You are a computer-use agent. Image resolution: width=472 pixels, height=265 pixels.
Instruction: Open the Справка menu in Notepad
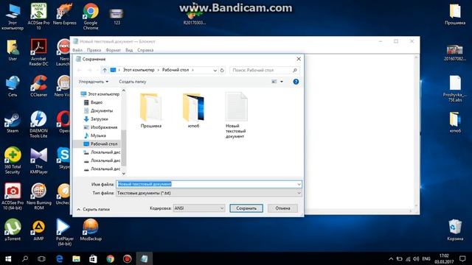point(145,50)
